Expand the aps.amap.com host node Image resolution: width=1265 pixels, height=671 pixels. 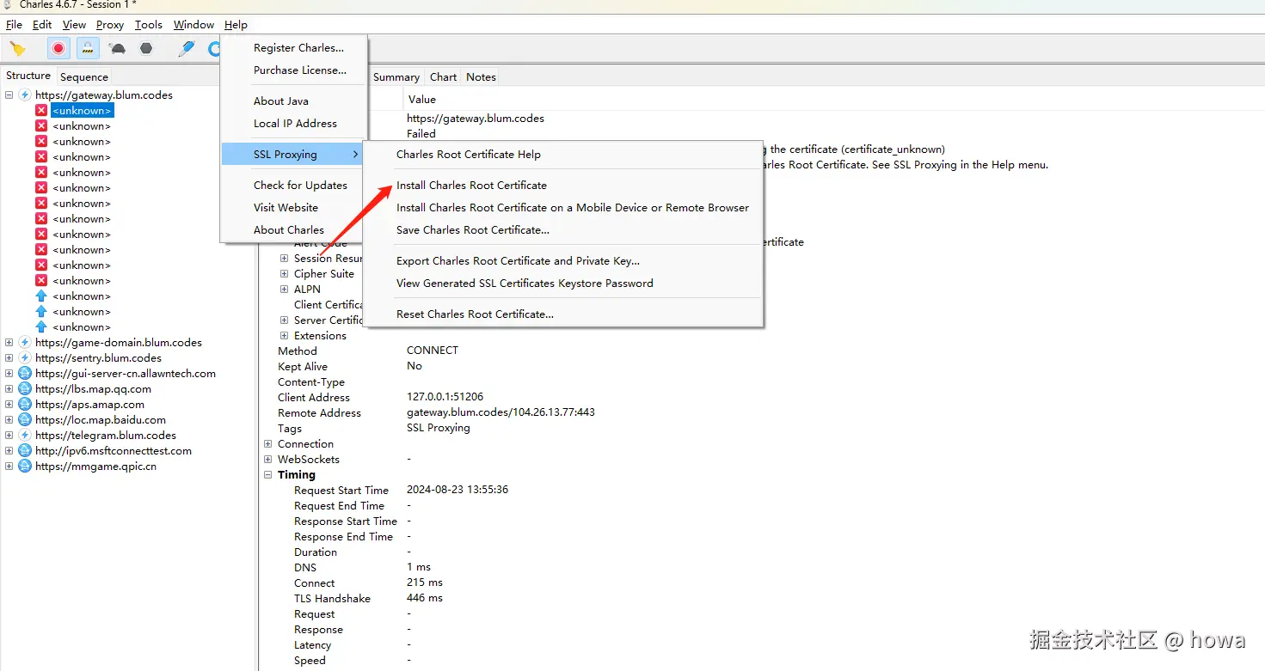click(x=9, y=404)
